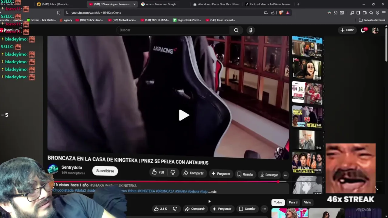
Task: Like the video showing 3,1 K likes
Action: (161, 209)
